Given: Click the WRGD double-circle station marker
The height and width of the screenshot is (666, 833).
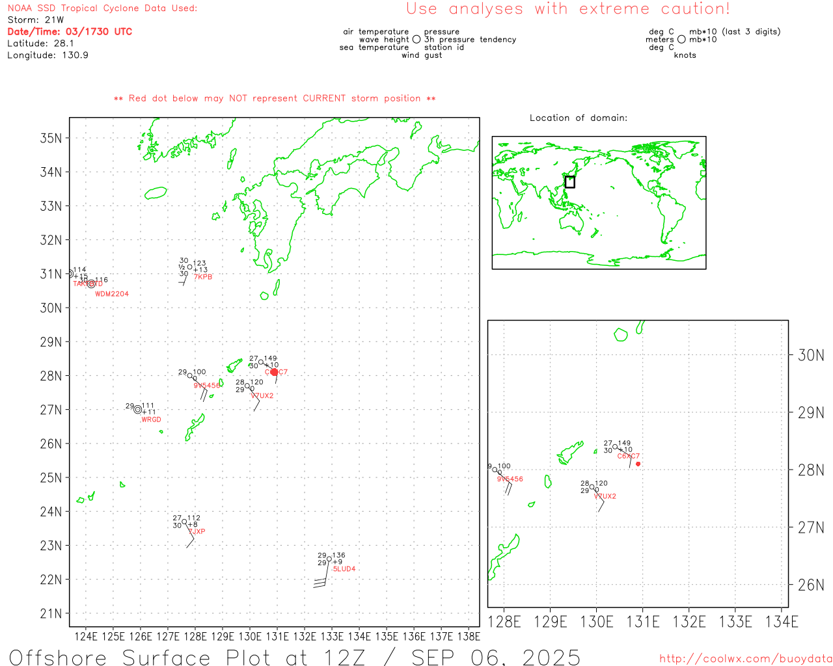Looking at the screenshot, I should (137, 409).
